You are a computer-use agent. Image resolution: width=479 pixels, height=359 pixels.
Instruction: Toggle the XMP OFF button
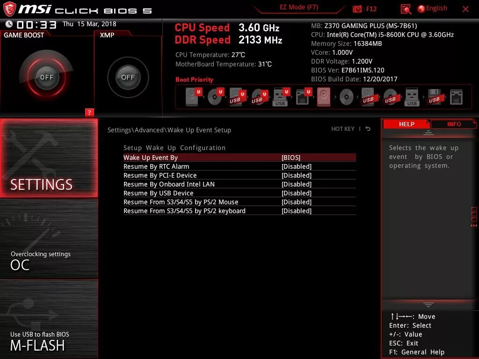[128, 77]
